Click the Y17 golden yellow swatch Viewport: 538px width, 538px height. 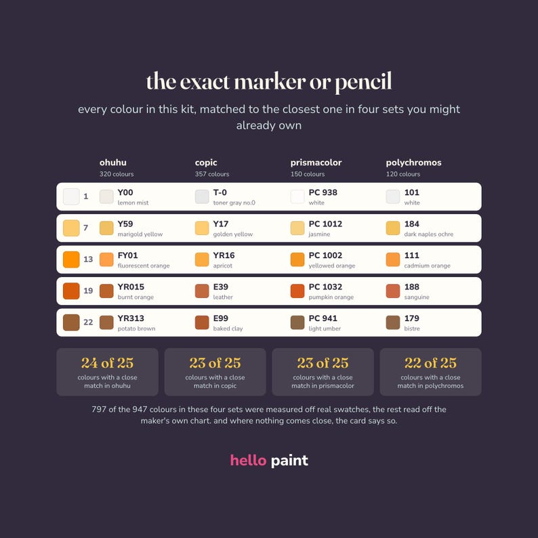(x=202, y=228)
